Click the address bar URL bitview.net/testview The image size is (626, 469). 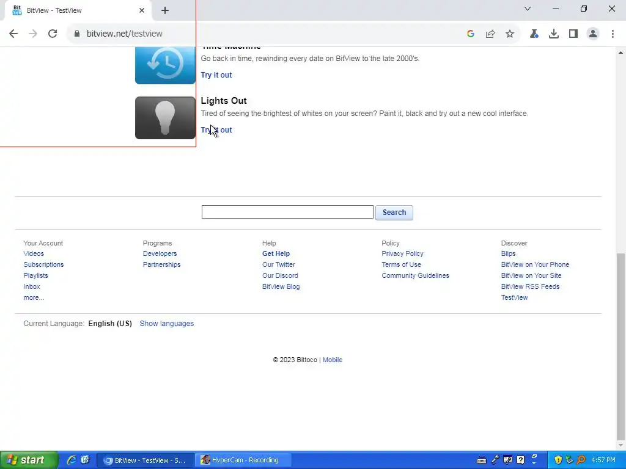point(125,34)
